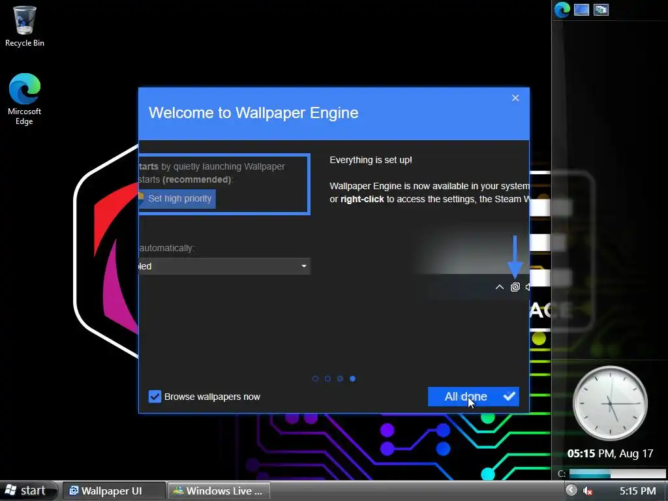
Task: Open the automatic start dropdown
Action: coord(224,266)
